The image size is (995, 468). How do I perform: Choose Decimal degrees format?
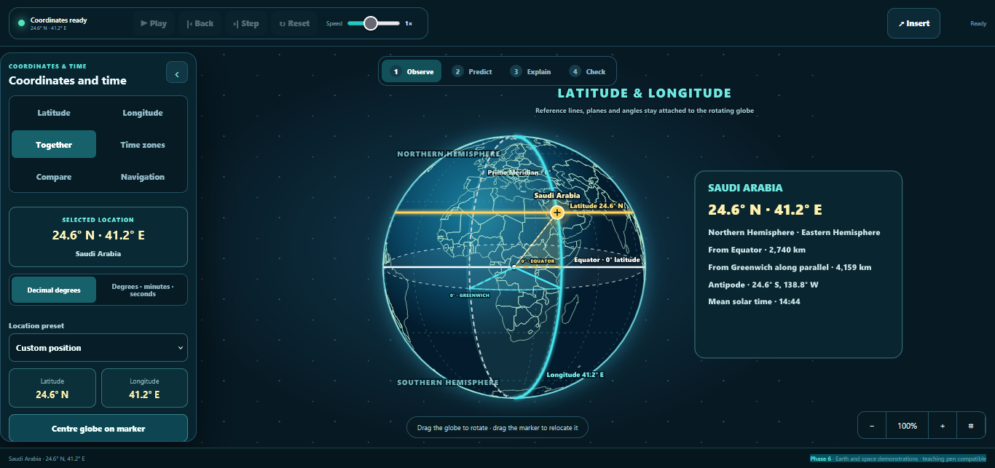coord(54,290)
